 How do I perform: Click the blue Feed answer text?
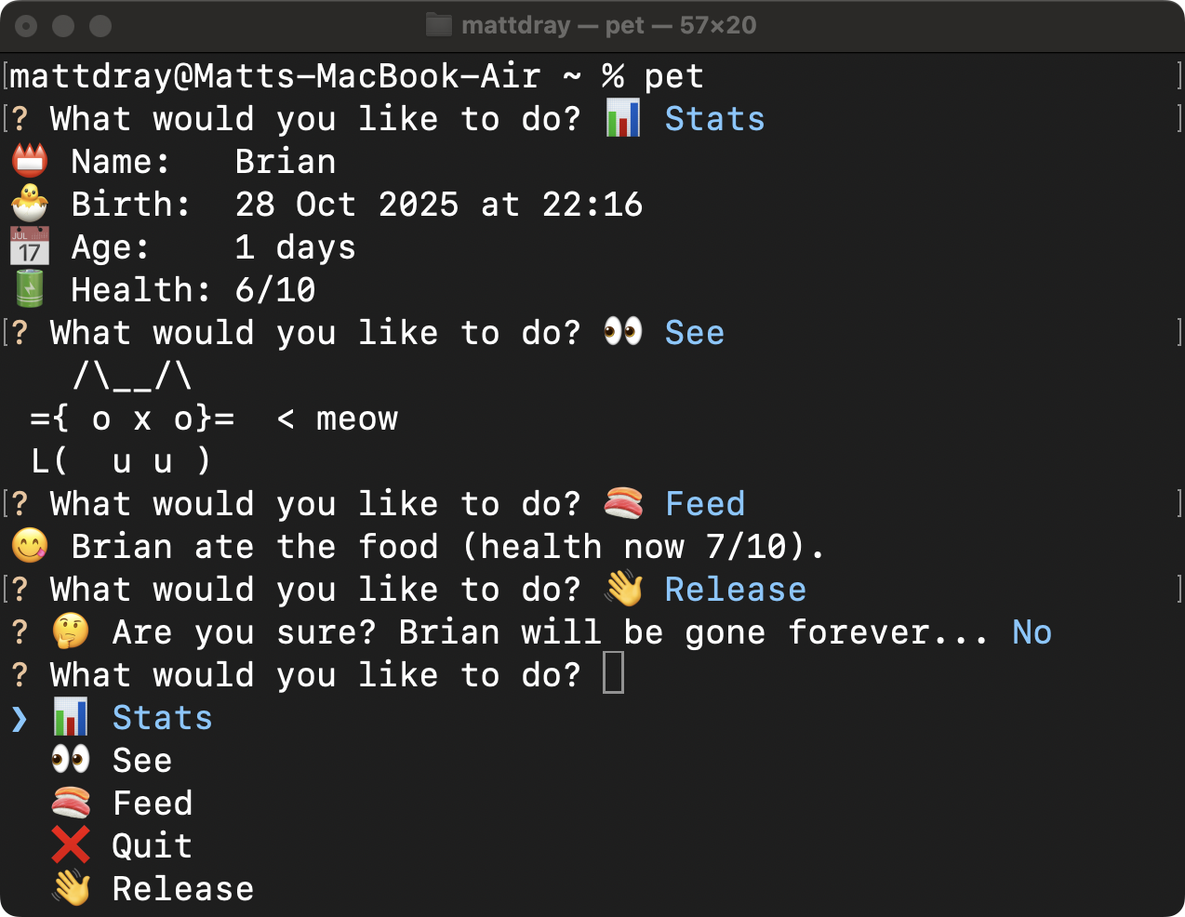[x=705, y=503]
